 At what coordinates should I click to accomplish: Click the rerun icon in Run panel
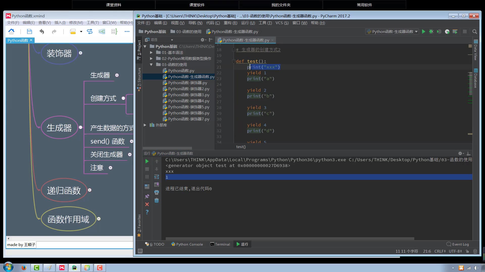(x=147, y=161)
